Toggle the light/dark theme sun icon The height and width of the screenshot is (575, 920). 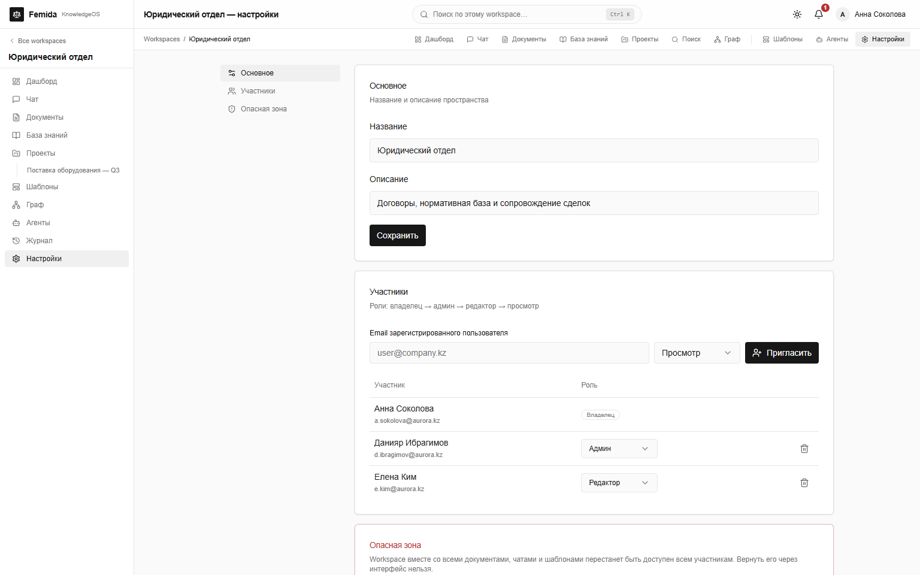click(x=797, y=14)
